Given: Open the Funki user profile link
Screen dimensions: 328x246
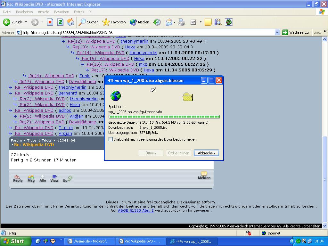Looking at the screenshot, I should (x=85, y=76).
